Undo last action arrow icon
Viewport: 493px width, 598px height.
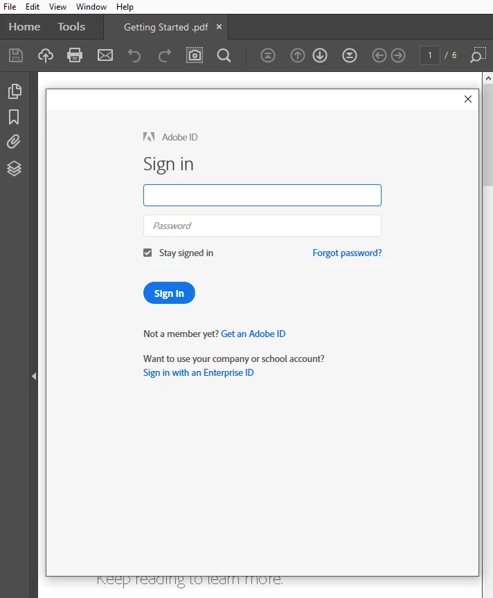tap(134, 55)
